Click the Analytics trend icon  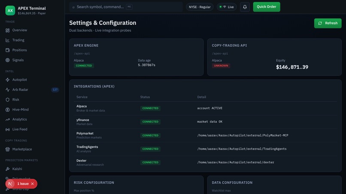click(x=7, y=119)
